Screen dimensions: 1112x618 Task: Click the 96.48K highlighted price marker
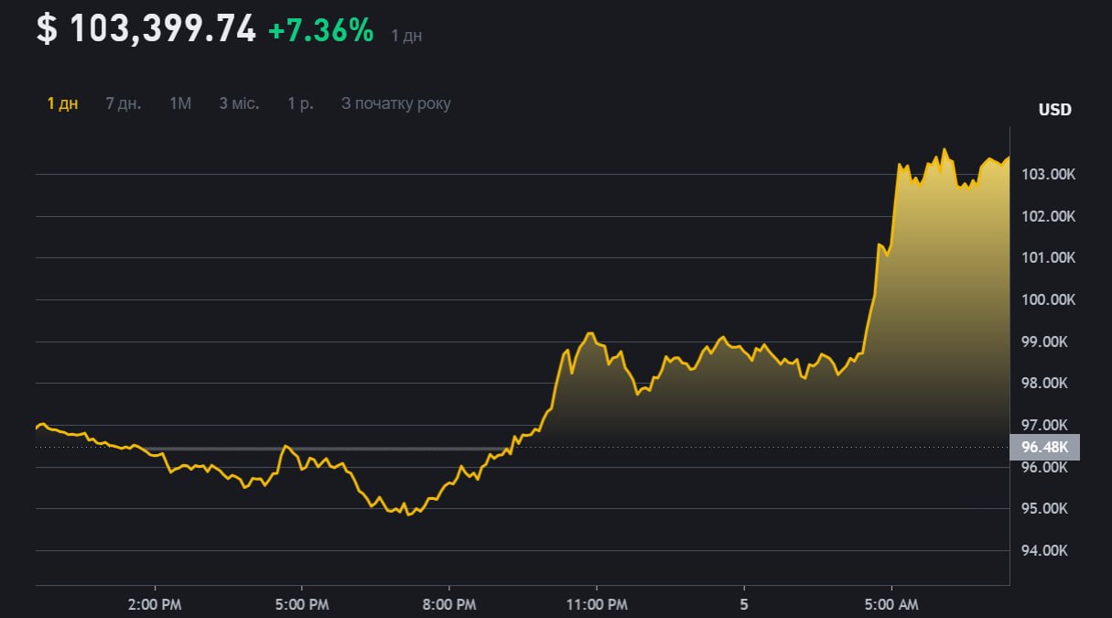[1044, 447]
